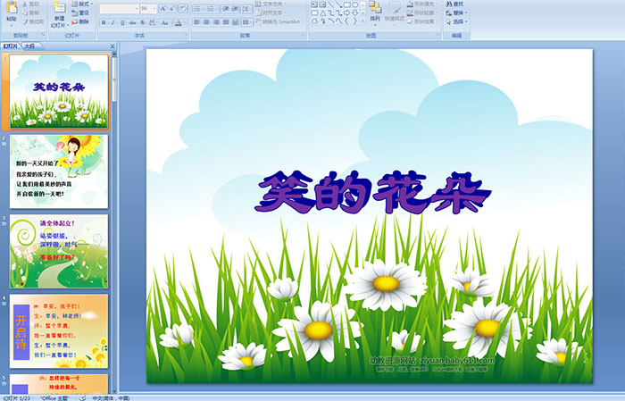625x401 pixels.
Task: Toggle Align Left for the paragraph
Action: (197, 22)
